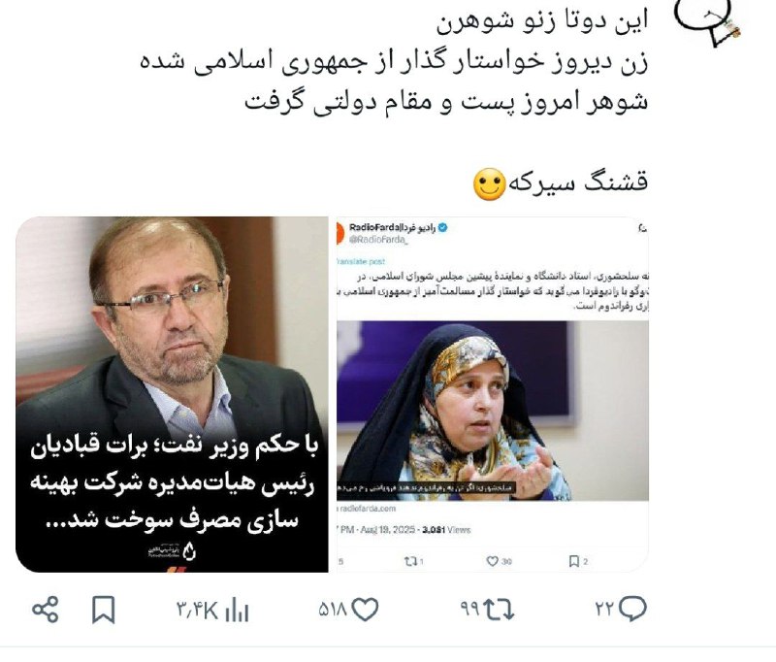Image resolution: width=776 pixels, height=662 pixels.
Task: Click the Translate post link
Action: click(x=361, y=261)
